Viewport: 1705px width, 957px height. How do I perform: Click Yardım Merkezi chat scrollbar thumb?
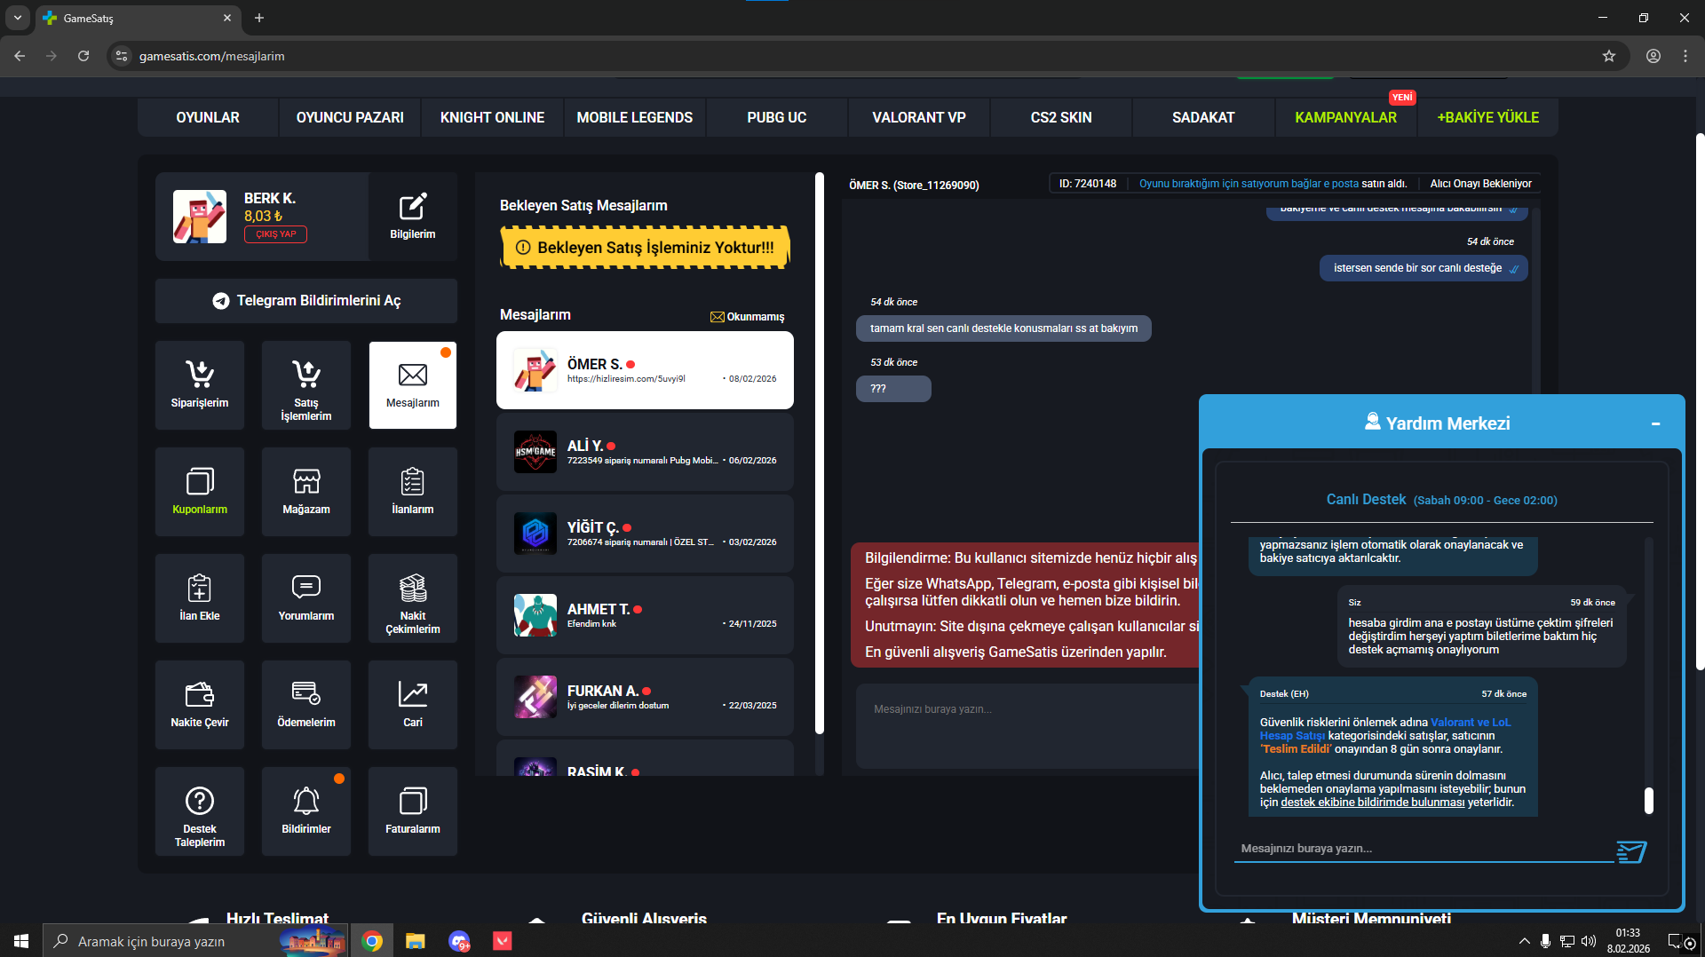coord(1649,801)
